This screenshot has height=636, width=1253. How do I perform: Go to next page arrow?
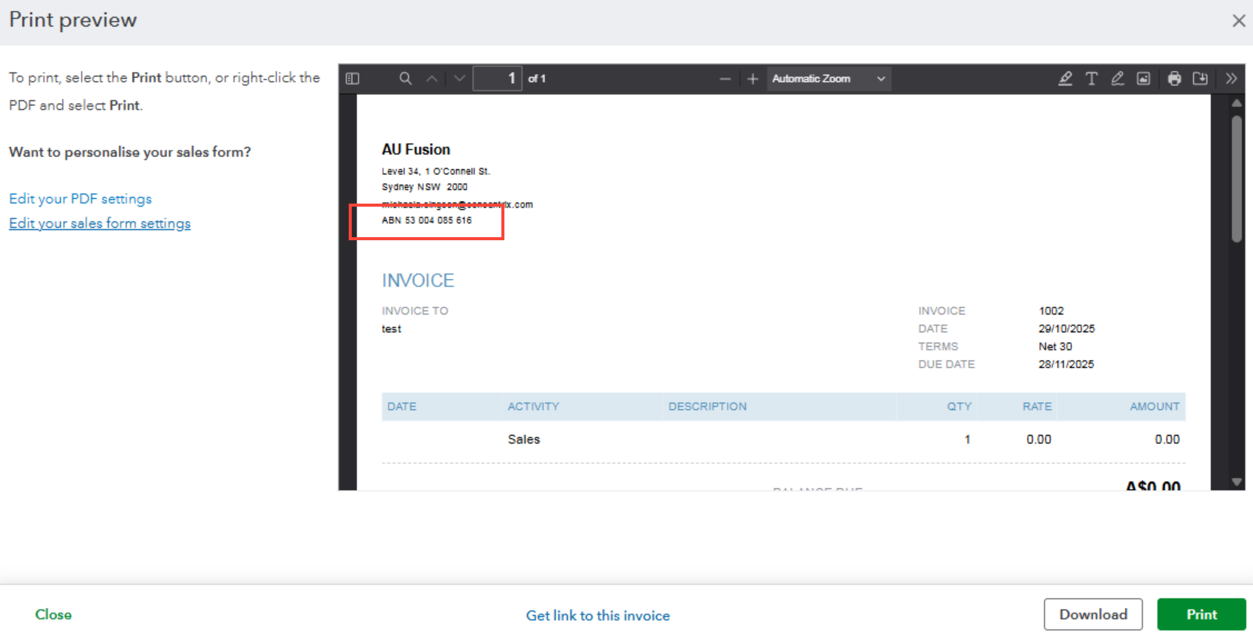pos(459,79)
